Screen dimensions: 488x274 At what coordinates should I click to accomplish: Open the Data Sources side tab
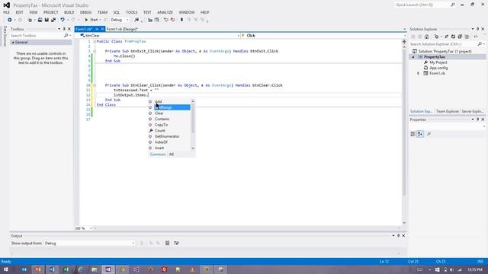tap(5, 37)
